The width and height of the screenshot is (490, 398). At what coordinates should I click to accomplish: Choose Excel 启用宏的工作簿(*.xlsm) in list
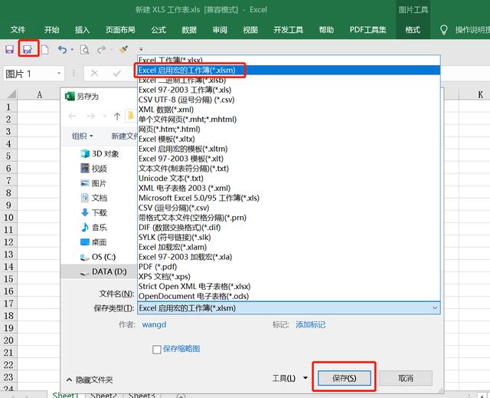289,70
